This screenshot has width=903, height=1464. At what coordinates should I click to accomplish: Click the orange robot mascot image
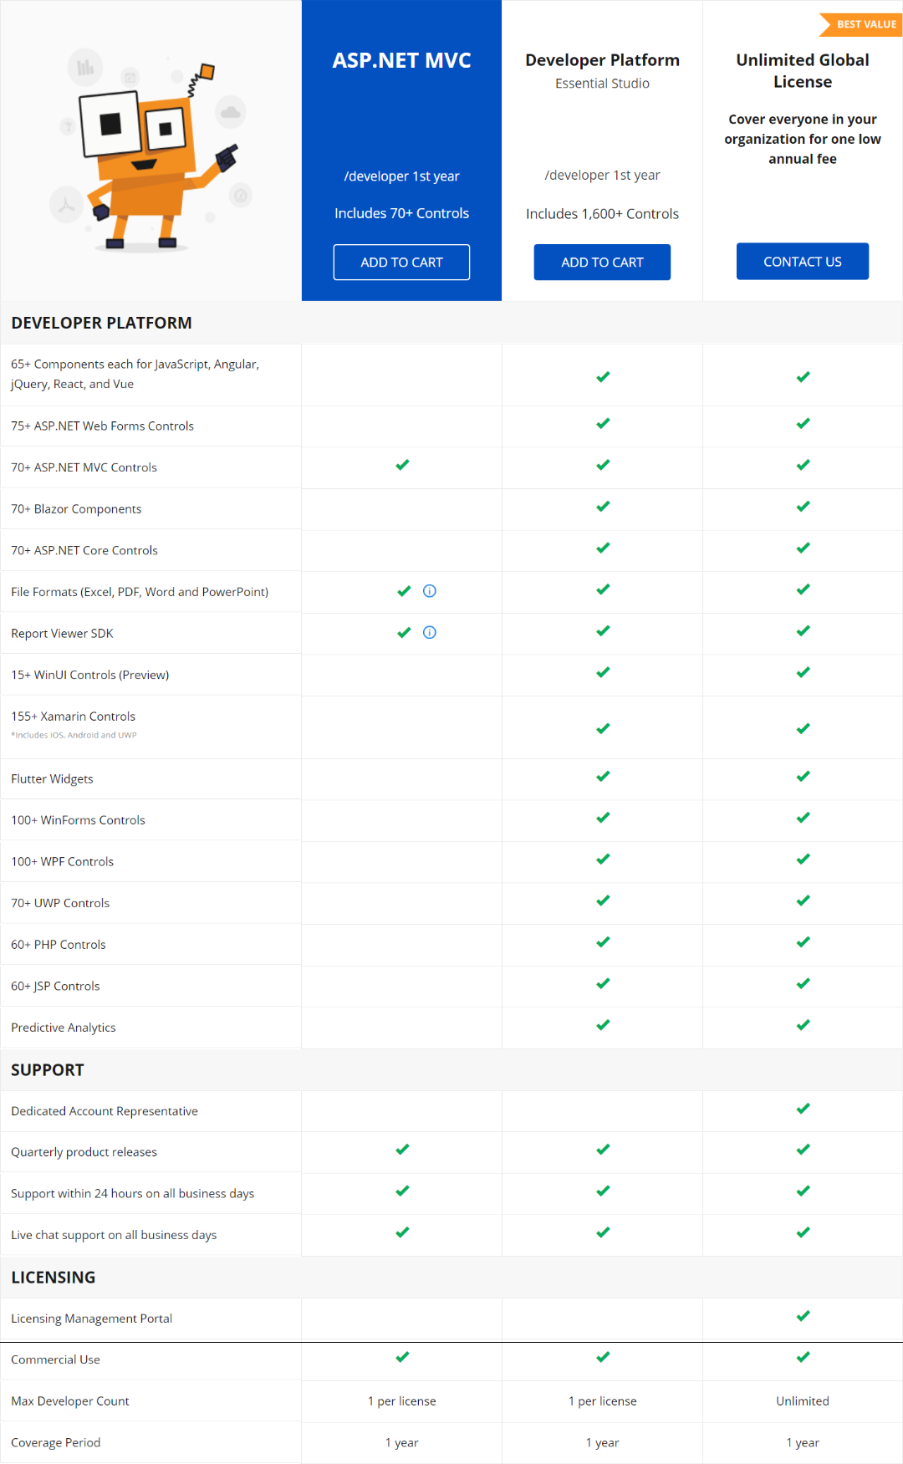150,159
